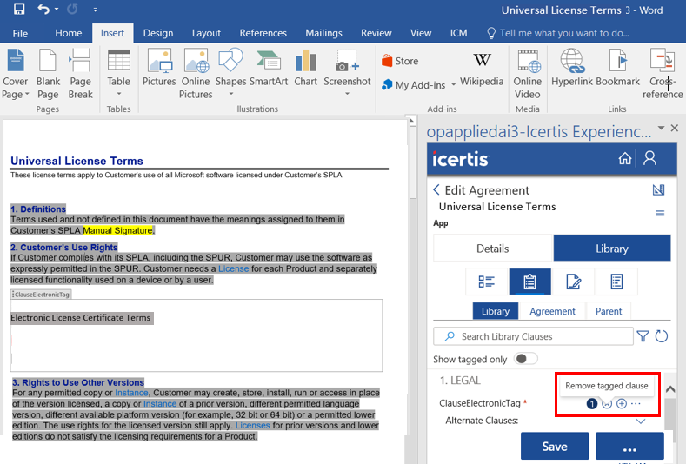This screenshot has height=464, width=686.
Task: Select the clipboard clause library icon
Action: click(x=529, y=282)
